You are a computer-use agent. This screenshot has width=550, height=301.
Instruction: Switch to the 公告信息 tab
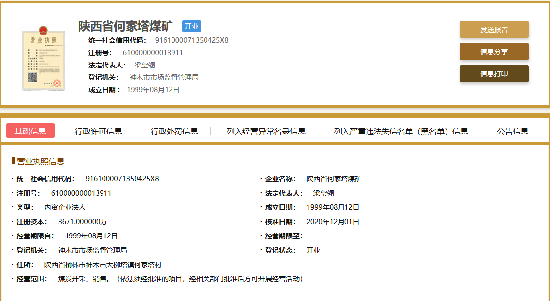point(513,131)
